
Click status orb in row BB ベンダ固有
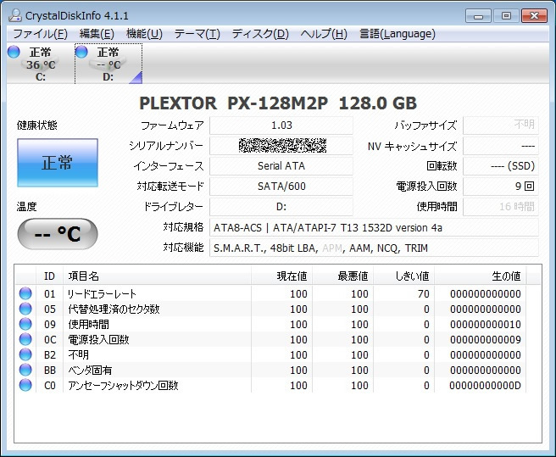(25, 370)
